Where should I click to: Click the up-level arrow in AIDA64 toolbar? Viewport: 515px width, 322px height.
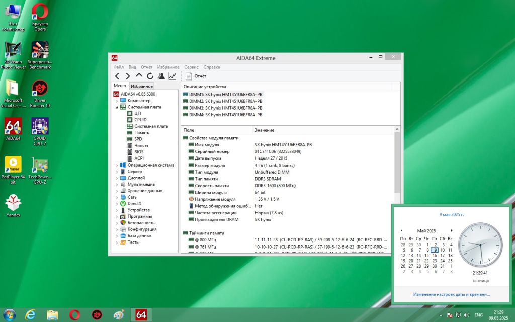point(139,76)
